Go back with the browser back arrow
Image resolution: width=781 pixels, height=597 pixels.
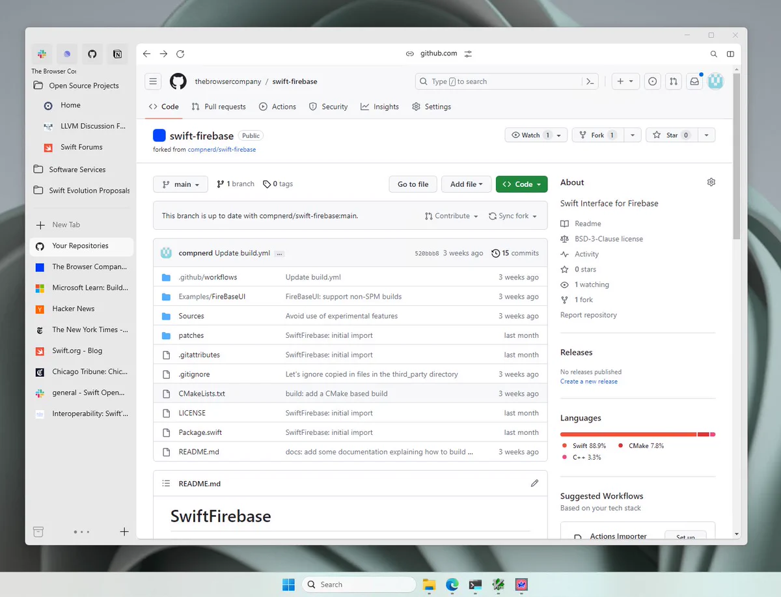[x=146, y=54]
